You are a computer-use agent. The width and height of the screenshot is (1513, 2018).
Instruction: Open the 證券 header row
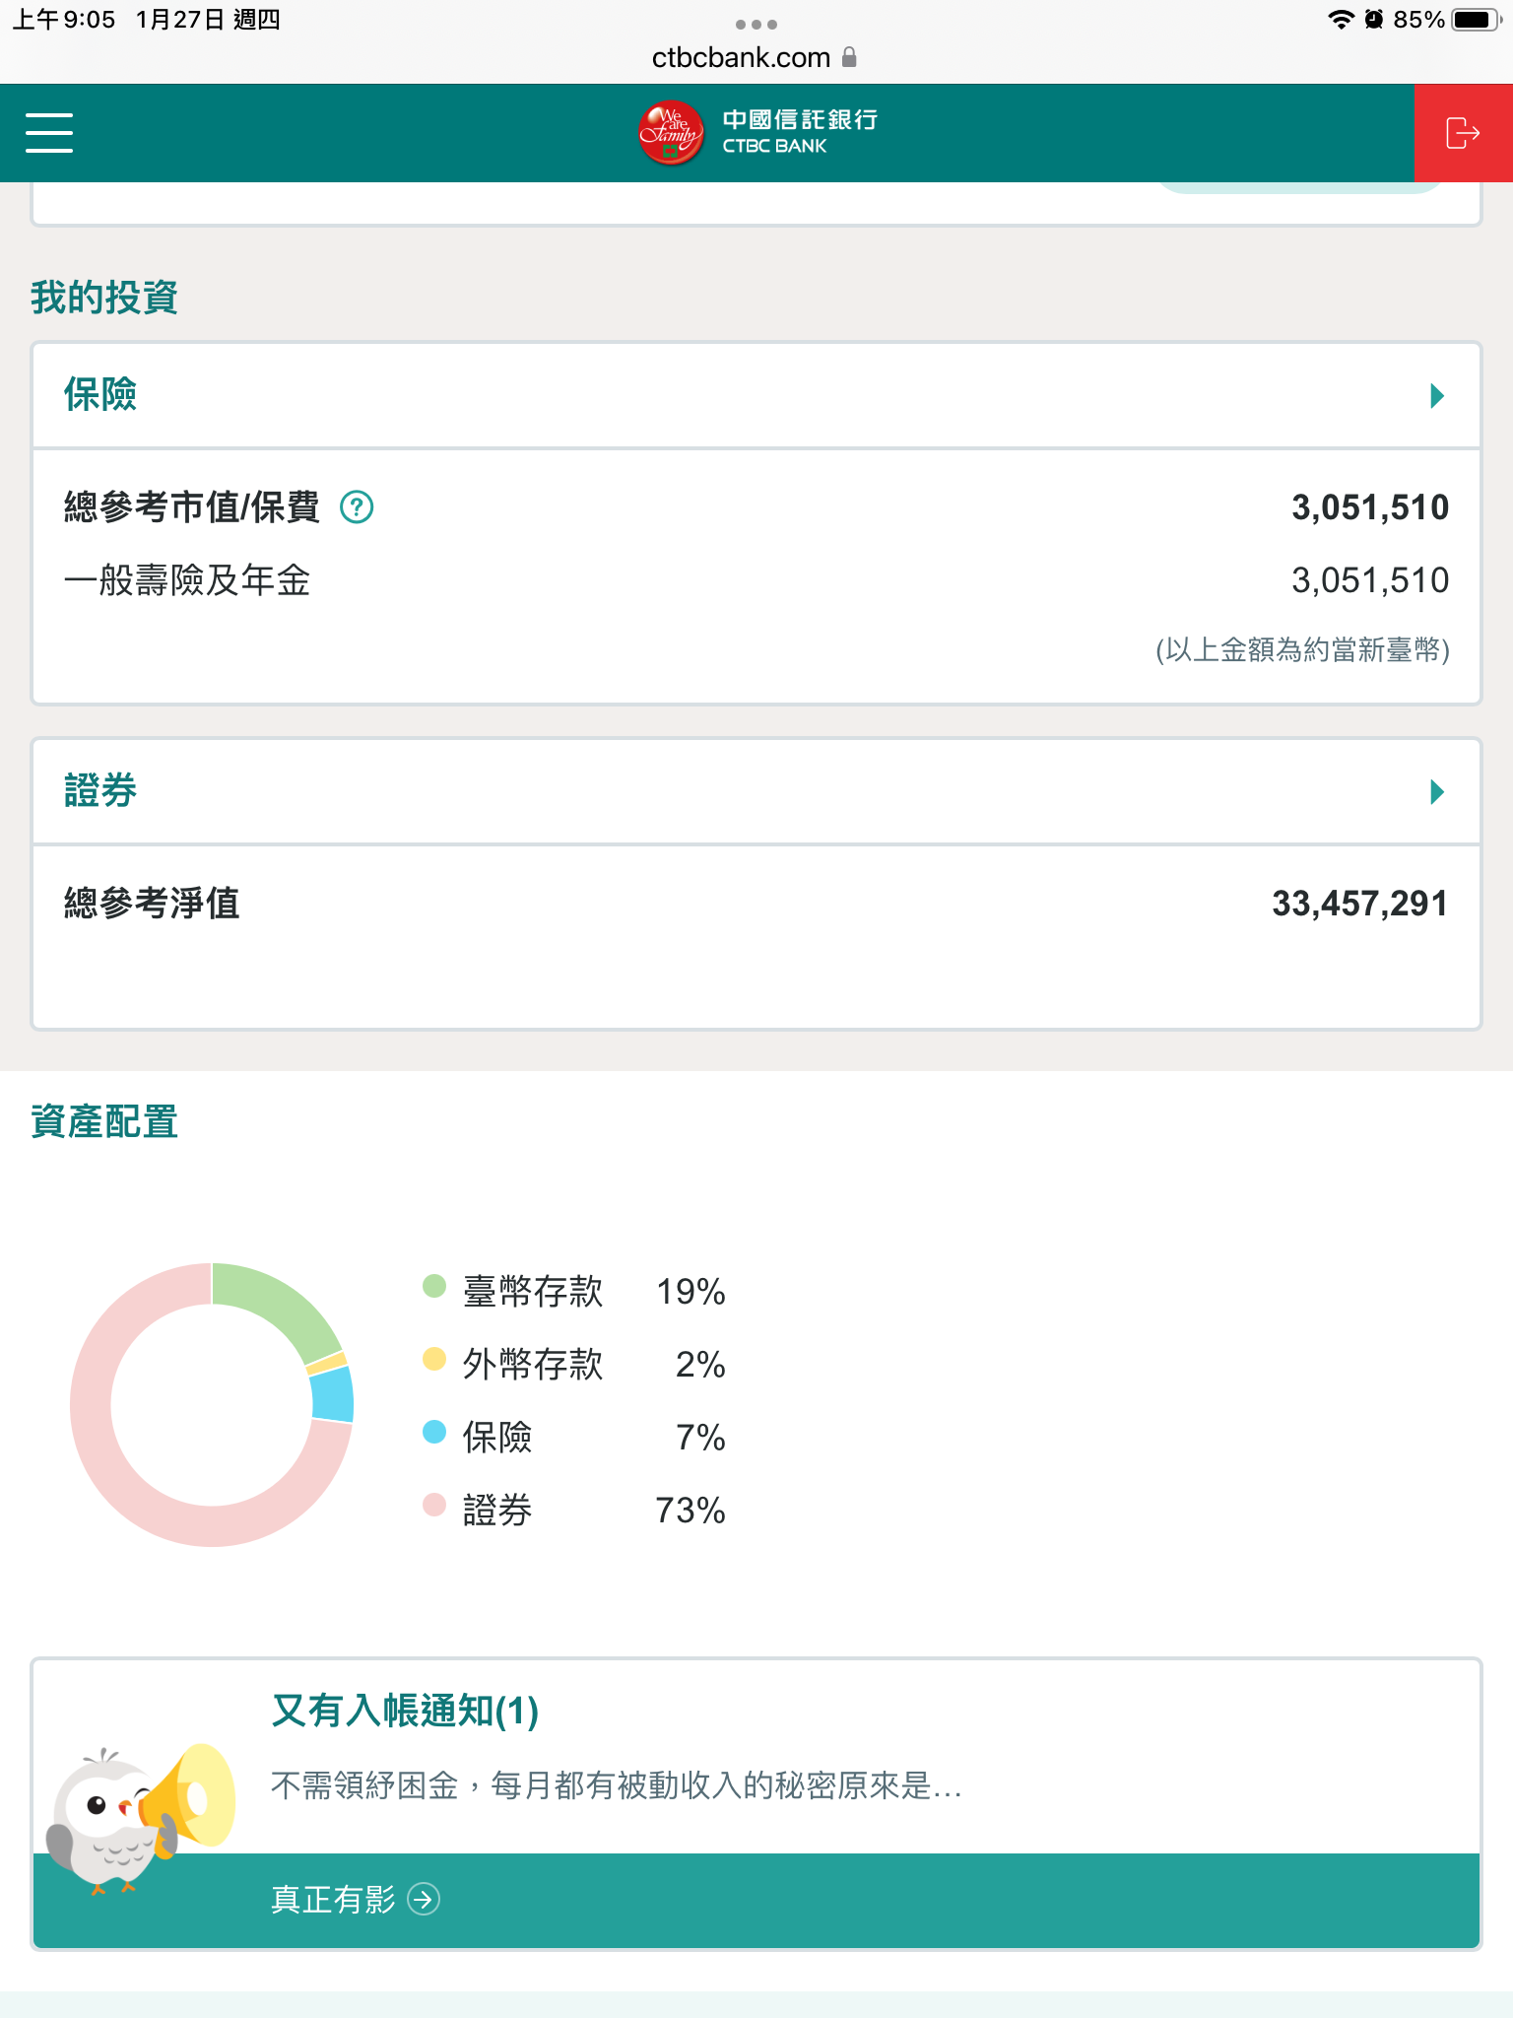pyautogui.click(x=756, y=792)
